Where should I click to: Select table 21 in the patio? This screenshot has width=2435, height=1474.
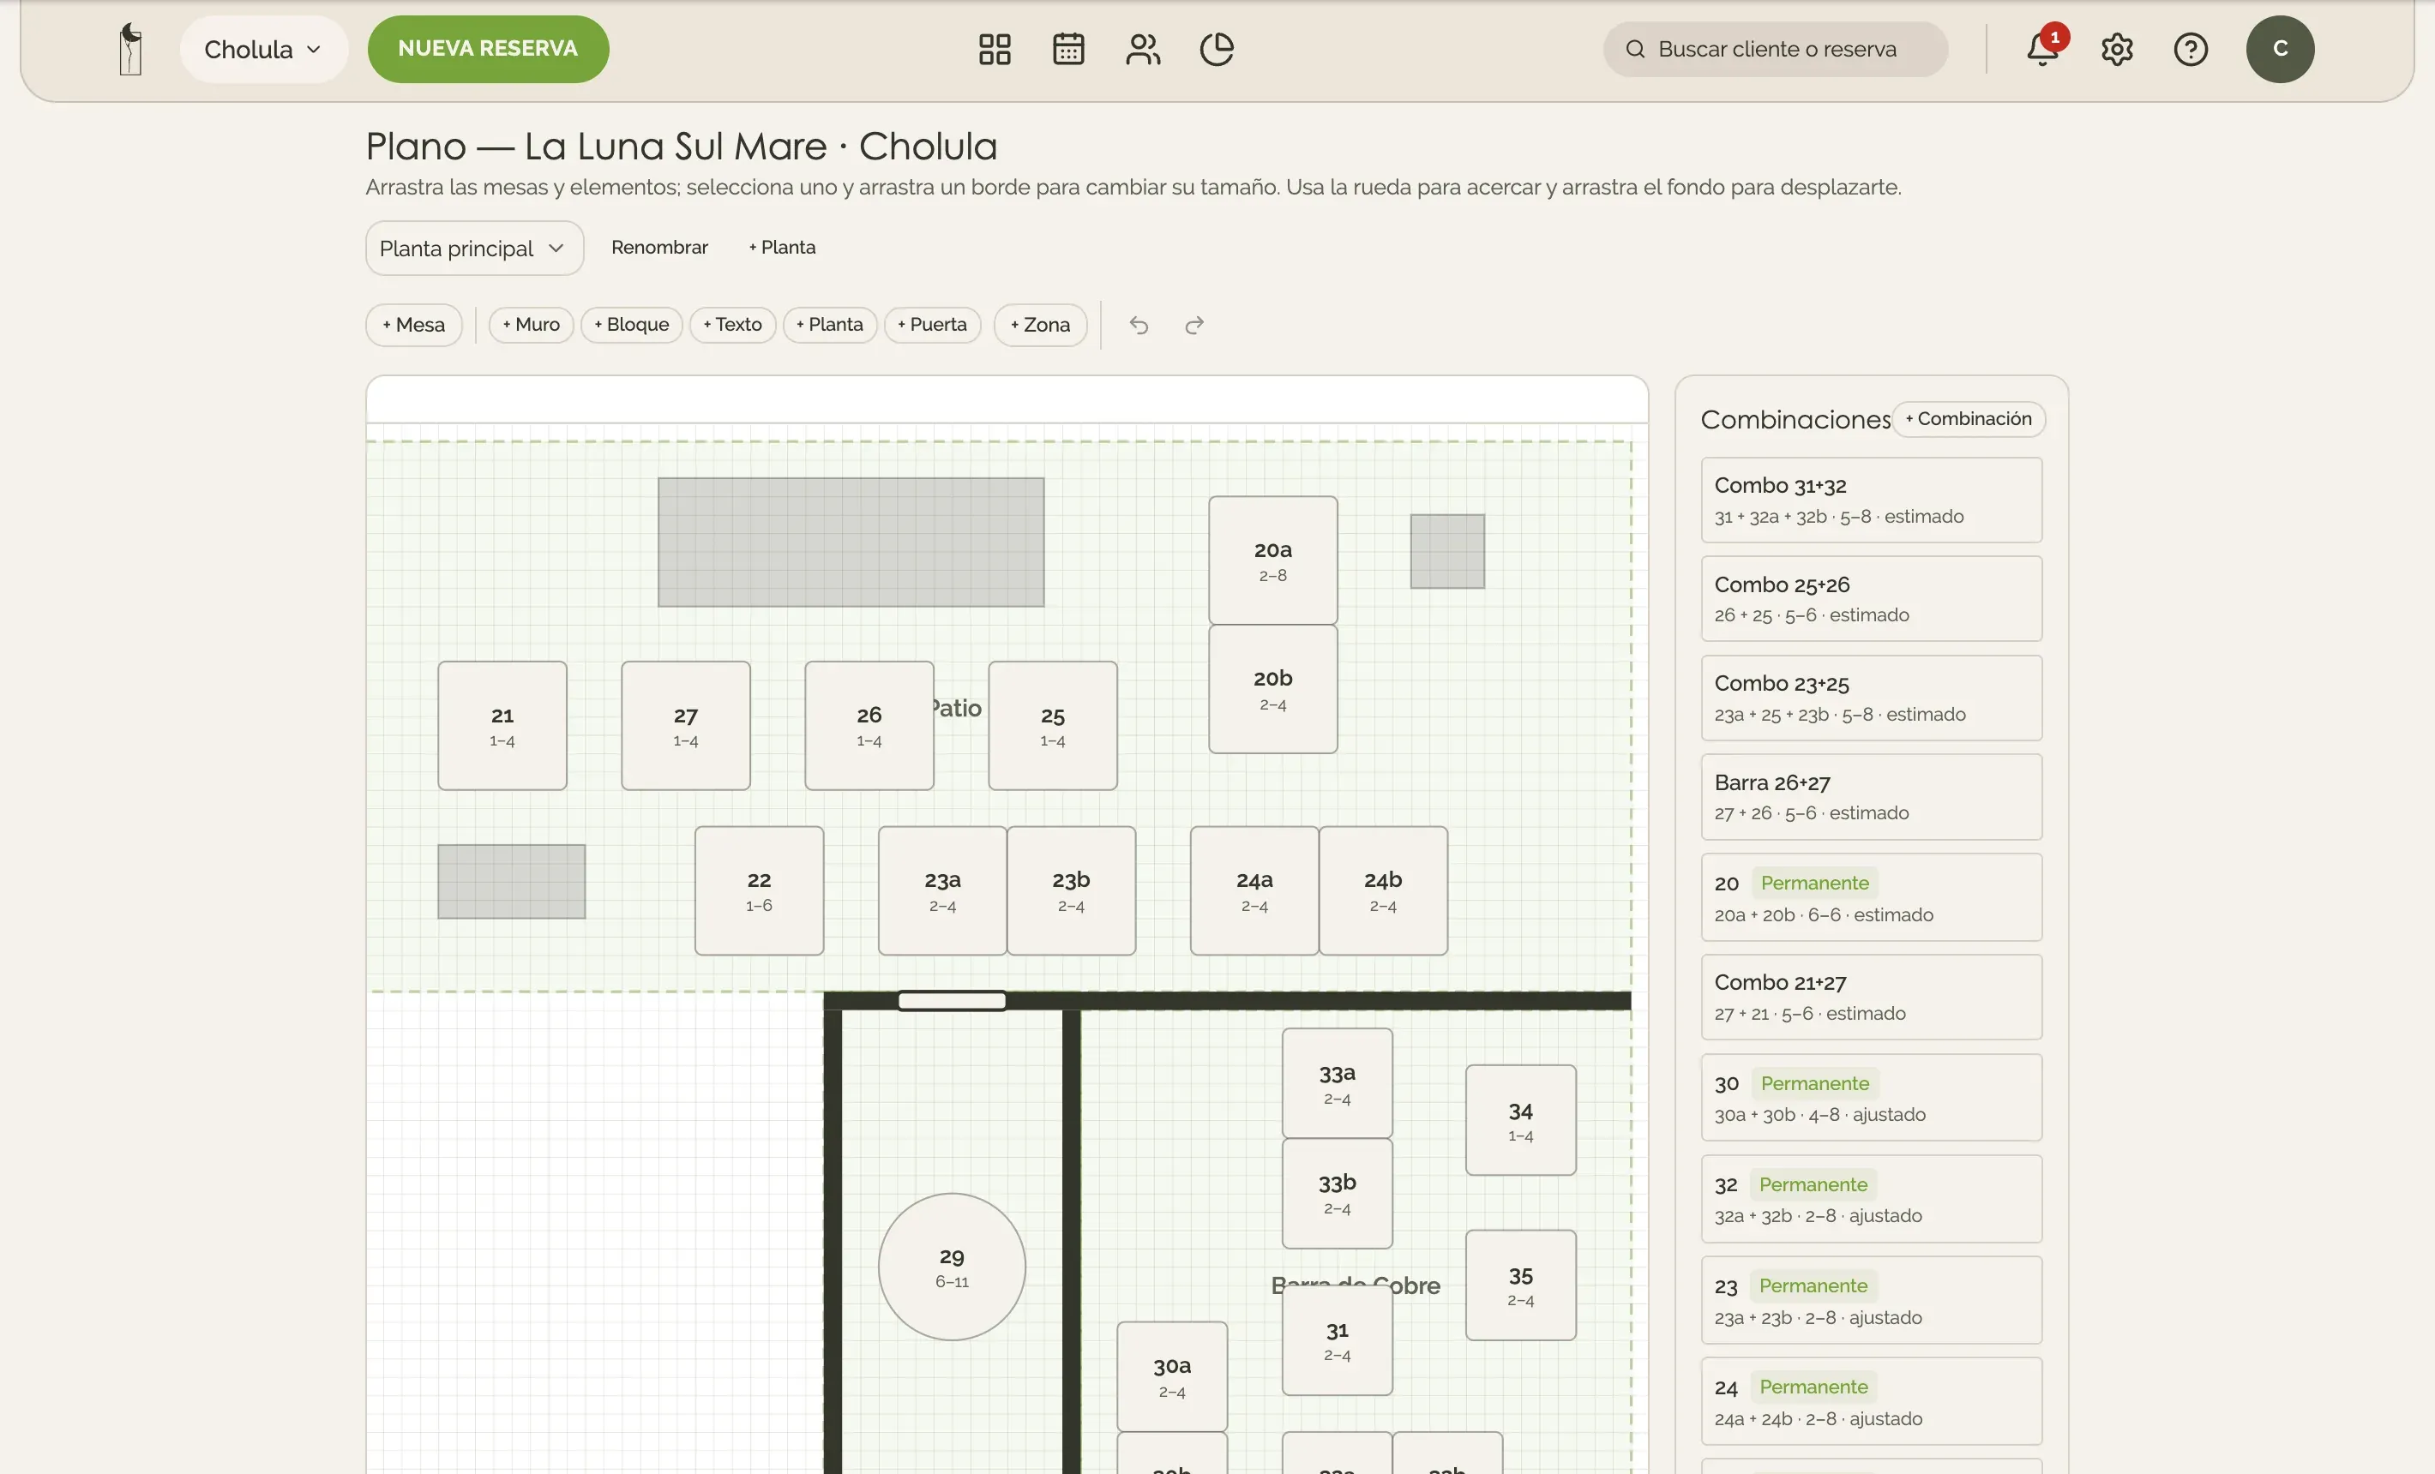click(502, 725)
